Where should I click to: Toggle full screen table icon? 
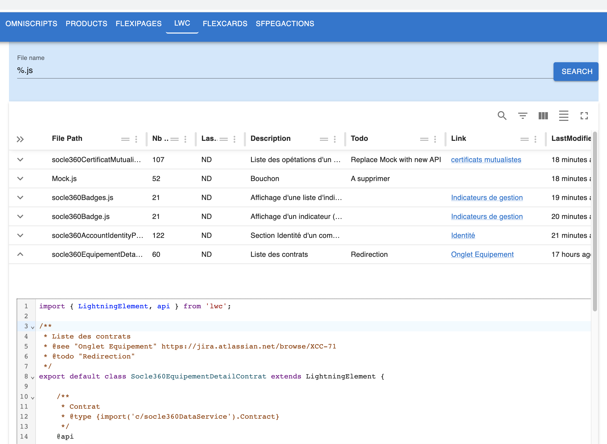point(584,116)
